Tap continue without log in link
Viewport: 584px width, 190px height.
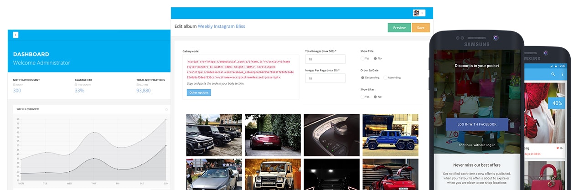coord(477,145)
